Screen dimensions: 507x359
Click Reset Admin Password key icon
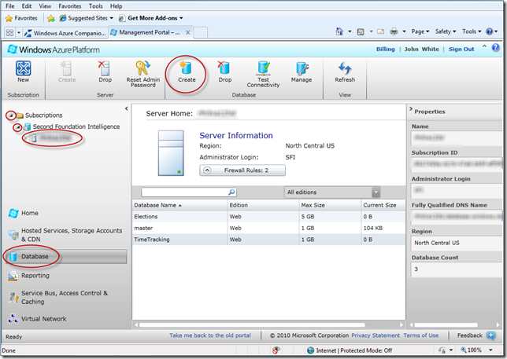pos(142,68)
